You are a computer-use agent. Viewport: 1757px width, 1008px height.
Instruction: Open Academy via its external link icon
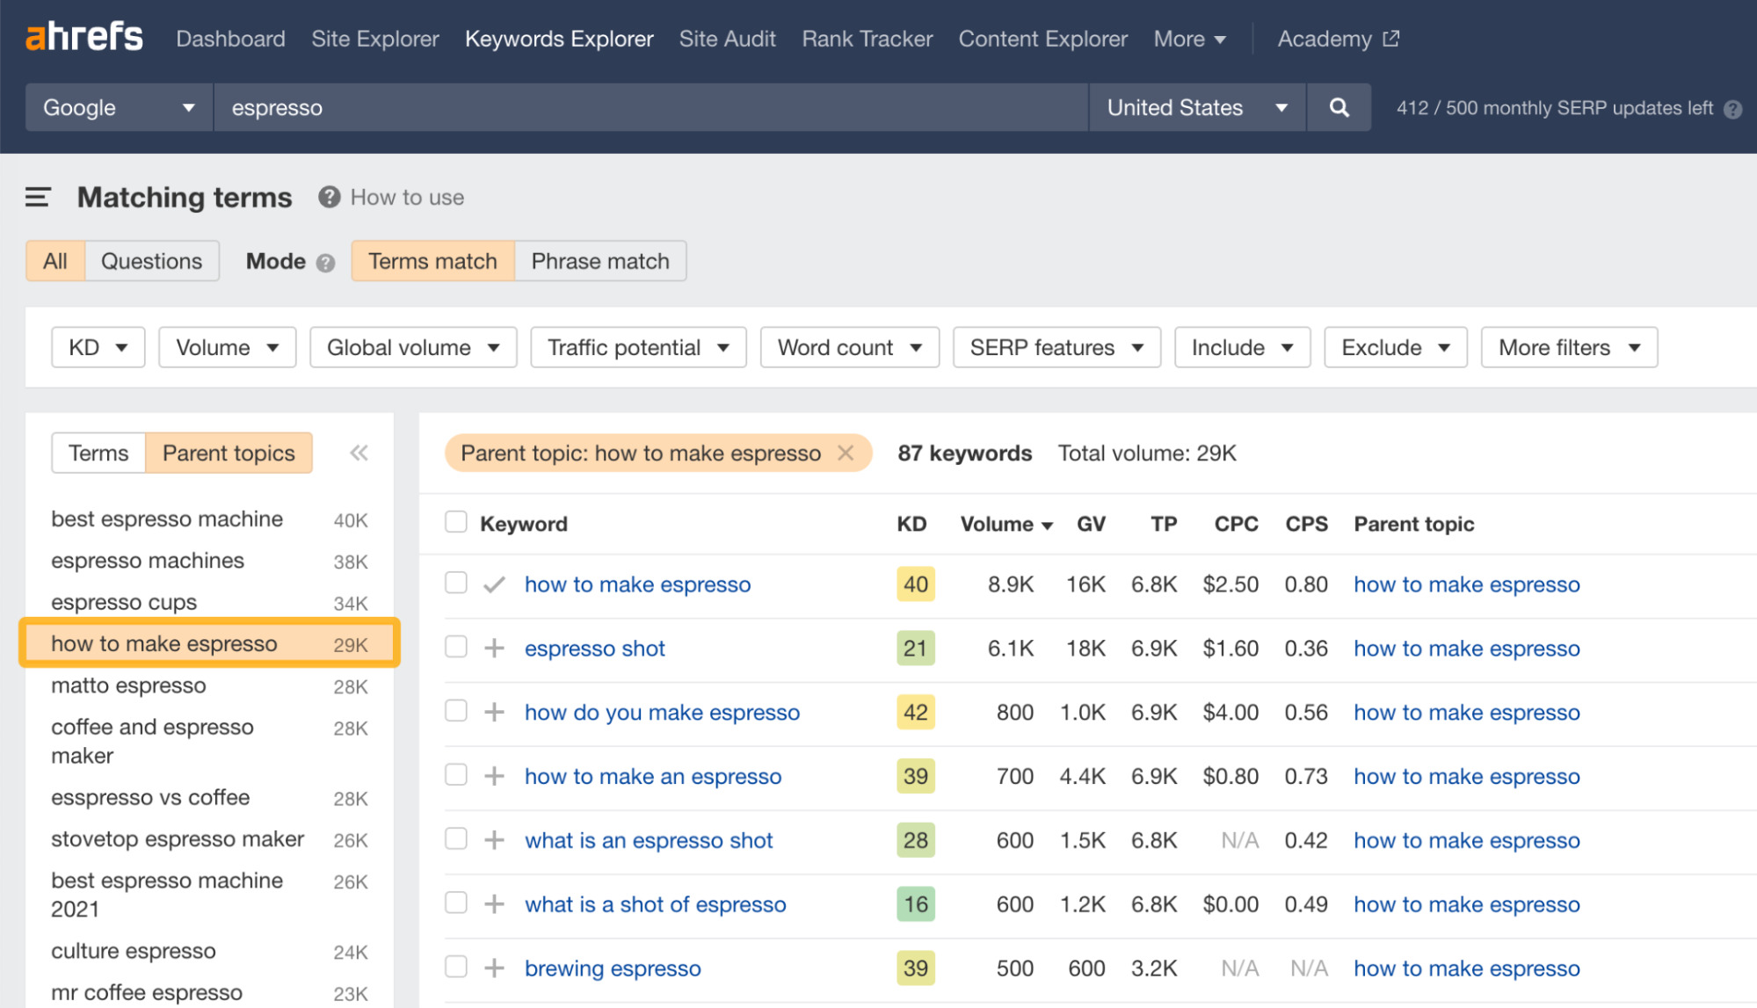pos(1391,38)
